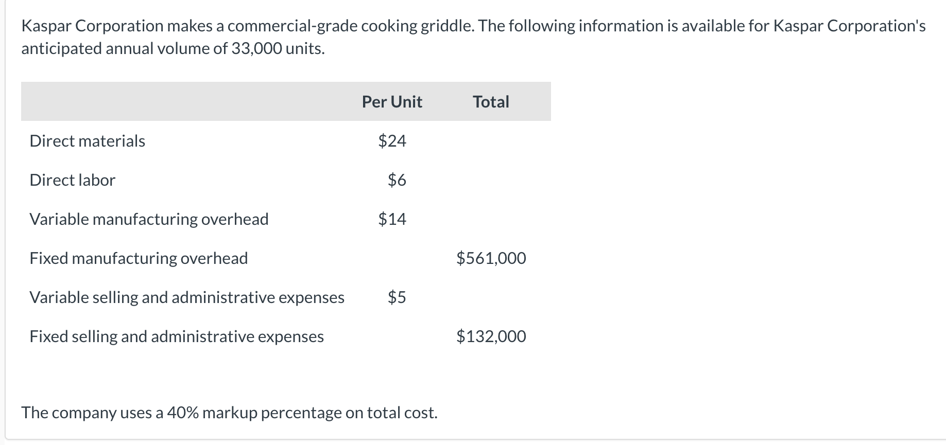
Task: Click the $132,000 total value
Action: (x=491, y=336)
